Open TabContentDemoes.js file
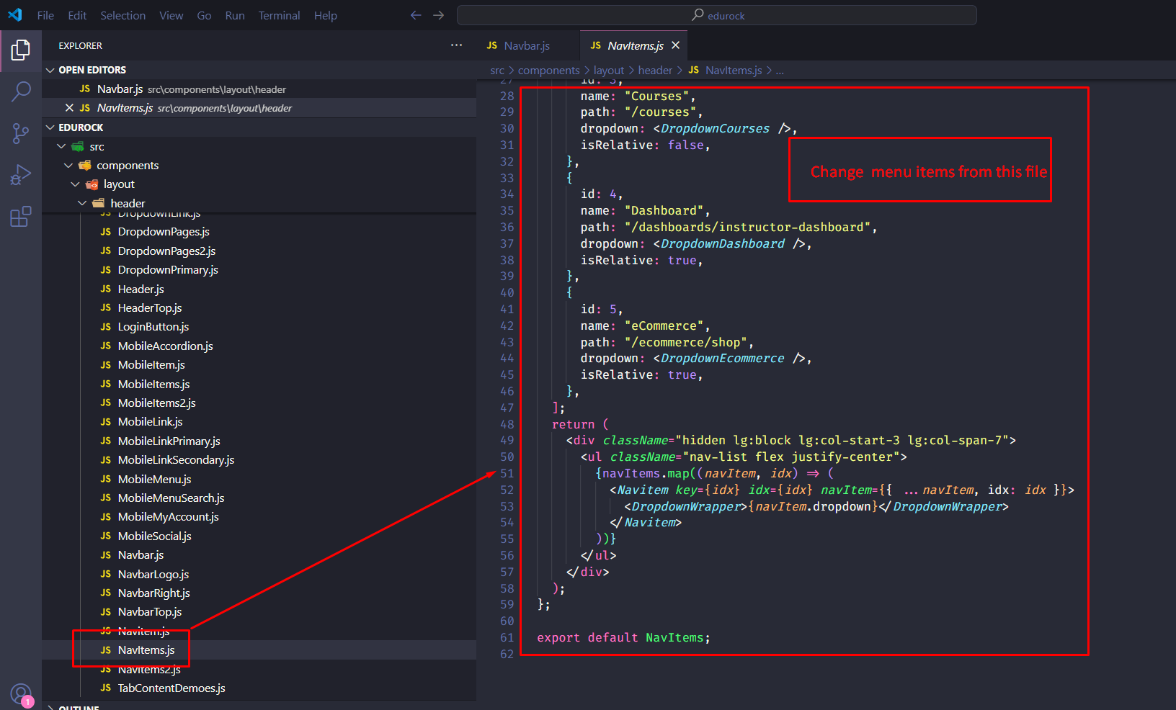This screenshot has width=1176, height=710. 259,688
